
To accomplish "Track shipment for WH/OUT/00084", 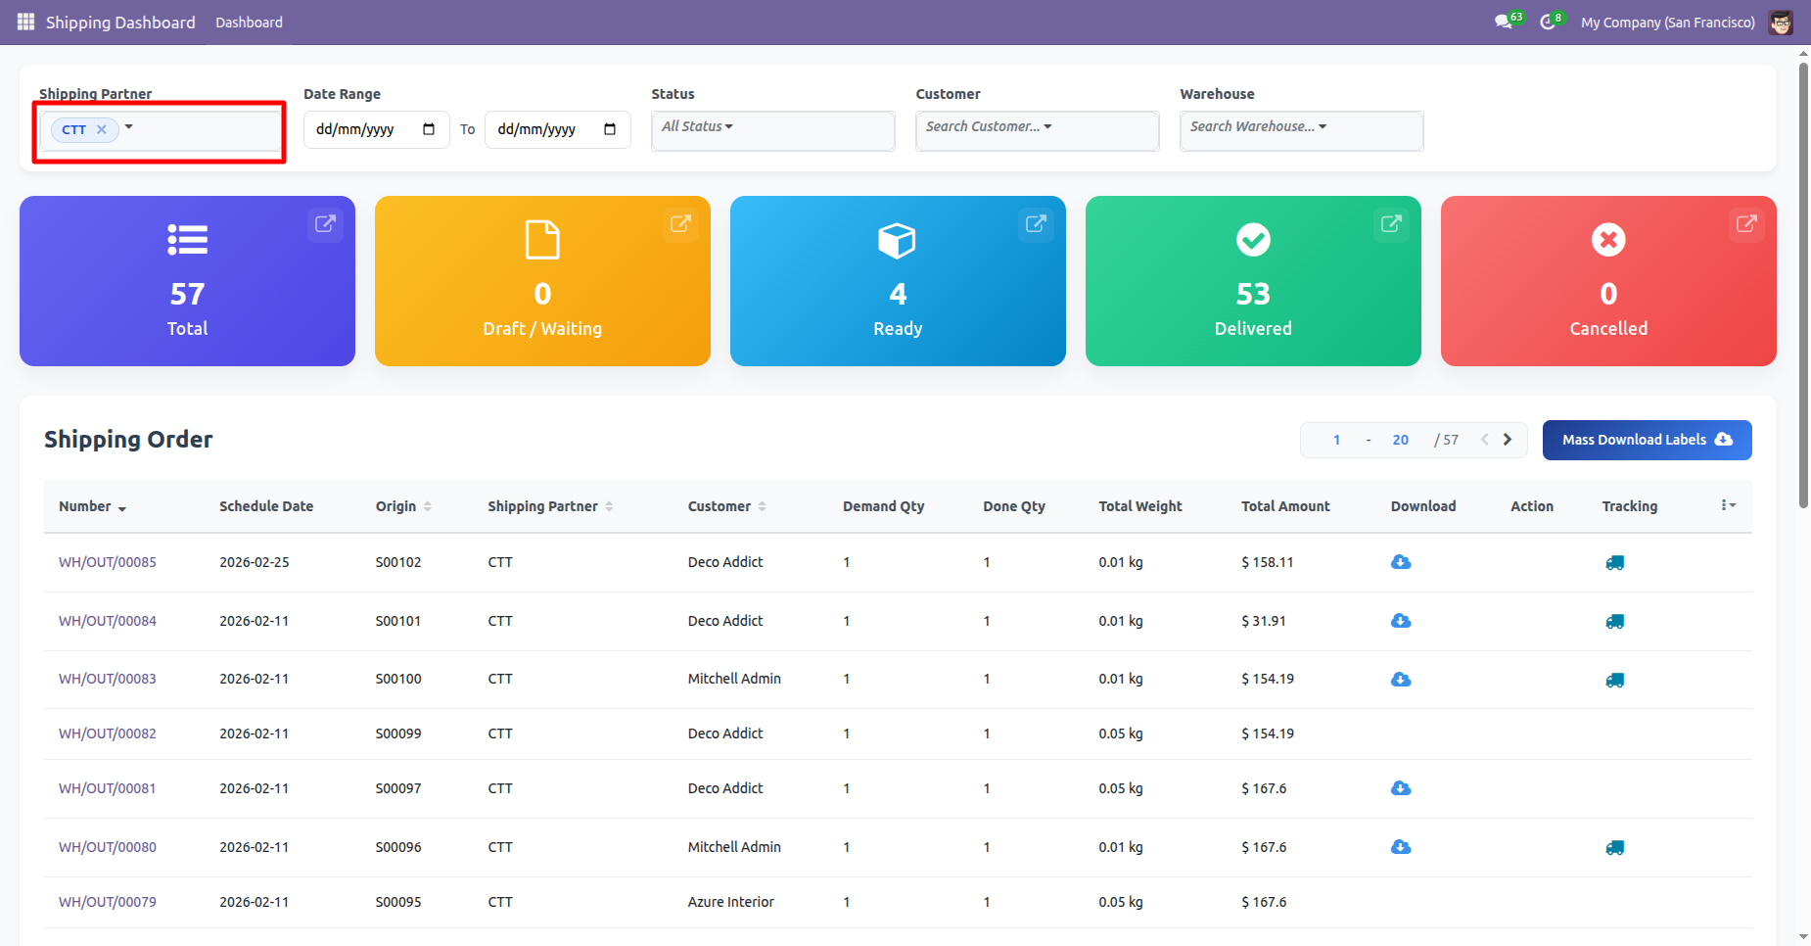I will (x=1614, y=621).
